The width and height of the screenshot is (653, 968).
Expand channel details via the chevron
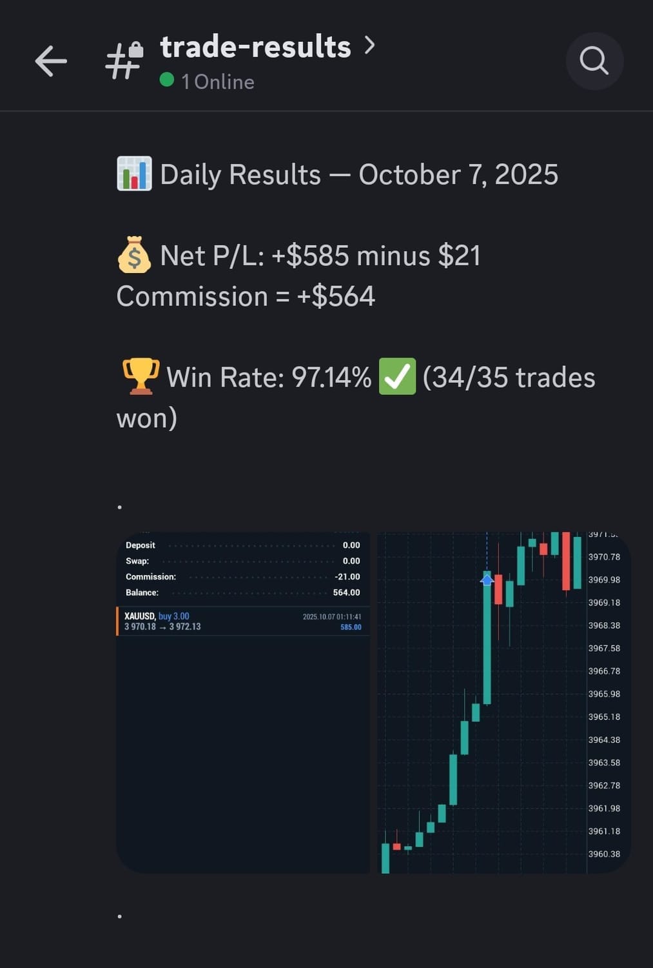point(369,45)
